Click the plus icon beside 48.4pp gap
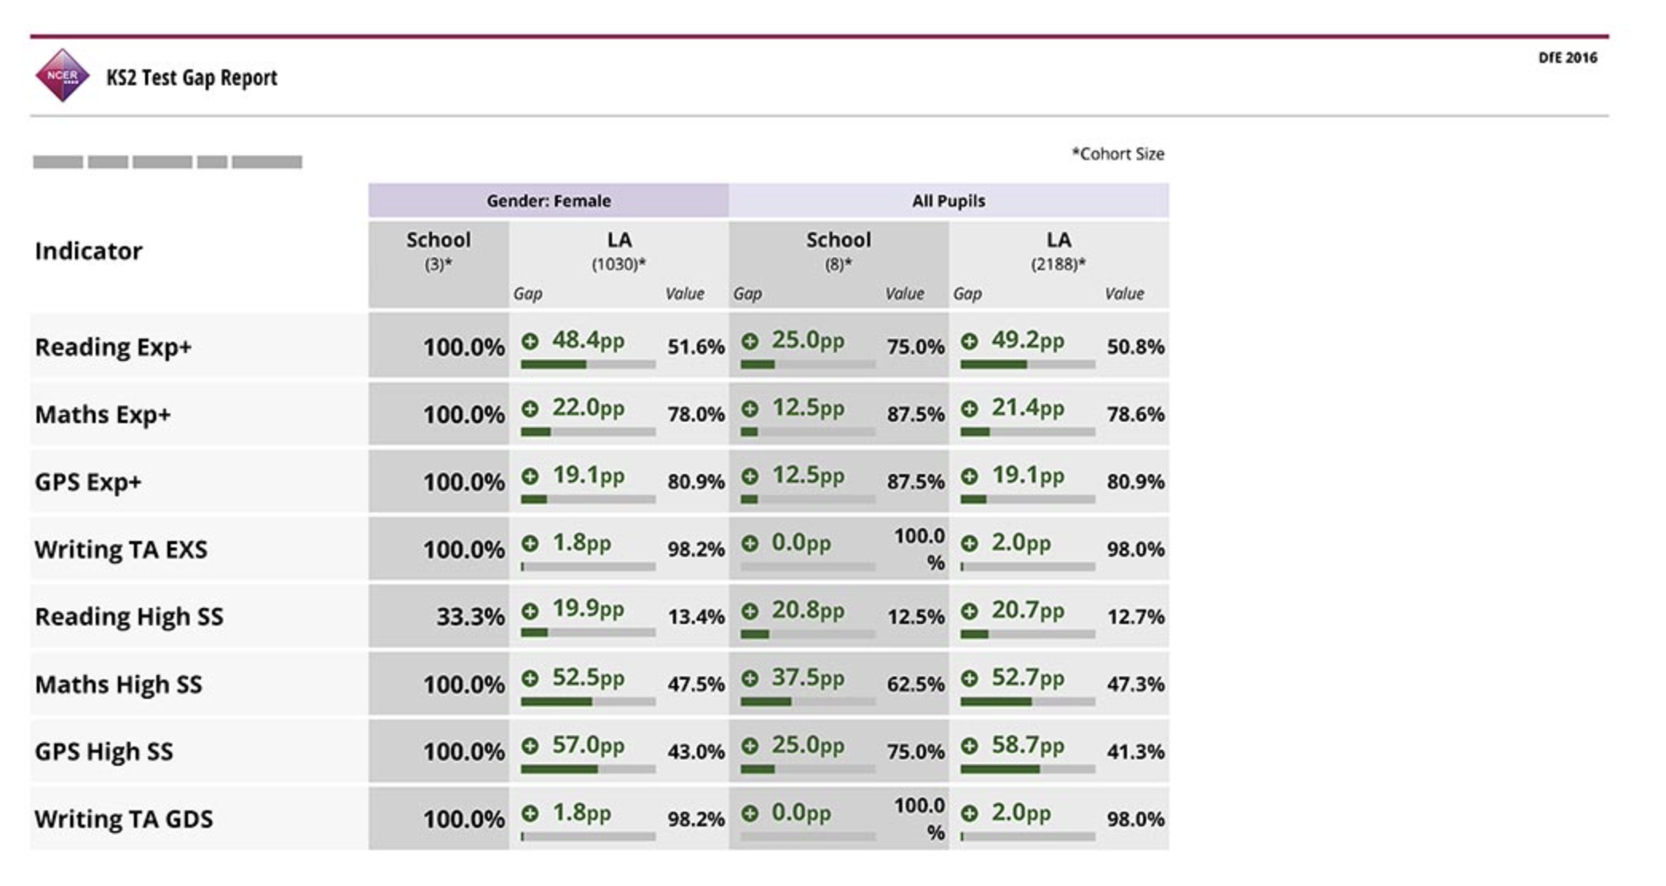This screenshot has width=1666, height=886. pos(530,342)
